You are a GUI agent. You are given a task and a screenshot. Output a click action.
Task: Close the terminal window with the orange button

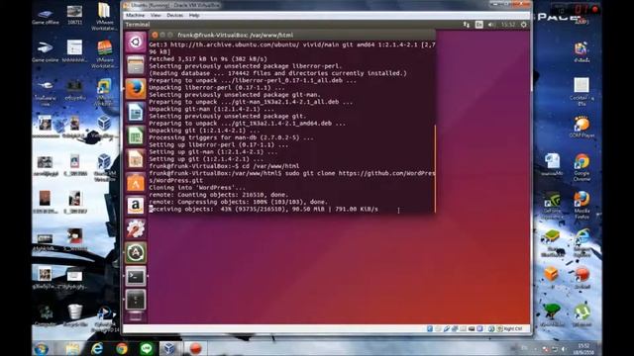tap(155, 36)
